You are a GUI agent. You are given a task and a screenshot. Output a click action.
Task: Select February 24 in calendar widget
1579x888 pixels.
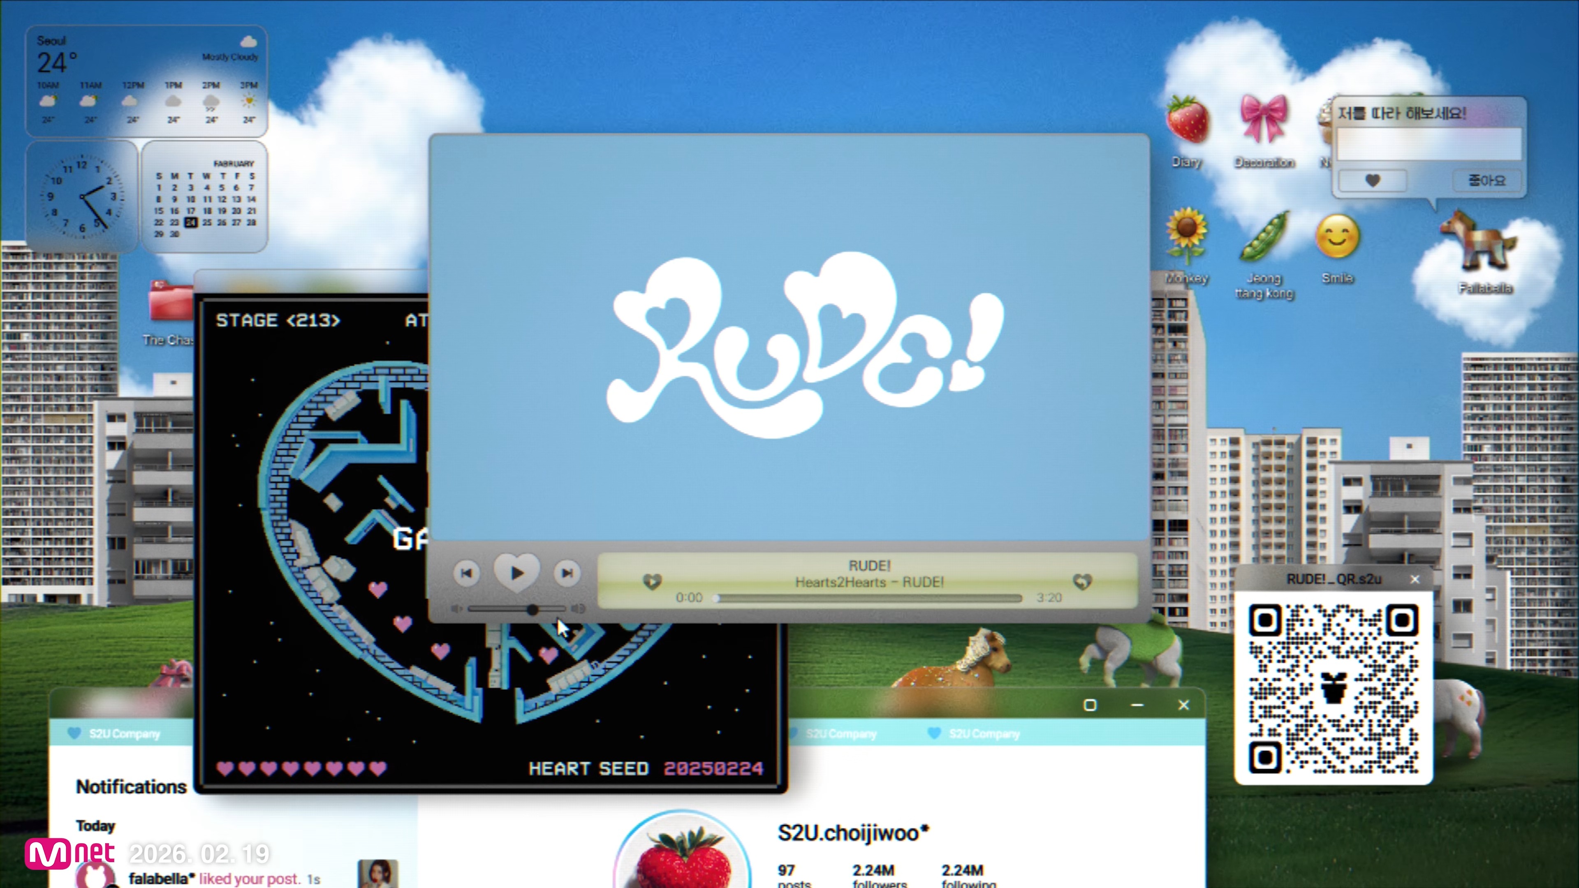[x=191, y=222]
